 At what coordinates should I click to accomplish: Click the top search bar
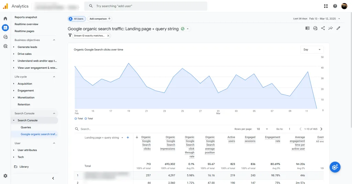point(146,6)
